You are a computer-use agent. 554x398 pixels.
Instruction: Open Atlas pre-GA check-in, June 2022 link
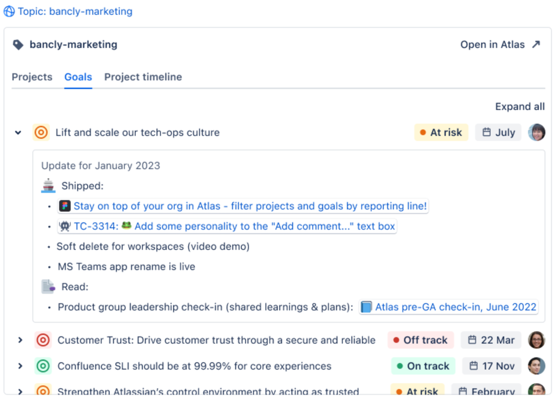(x=449, y=307)
